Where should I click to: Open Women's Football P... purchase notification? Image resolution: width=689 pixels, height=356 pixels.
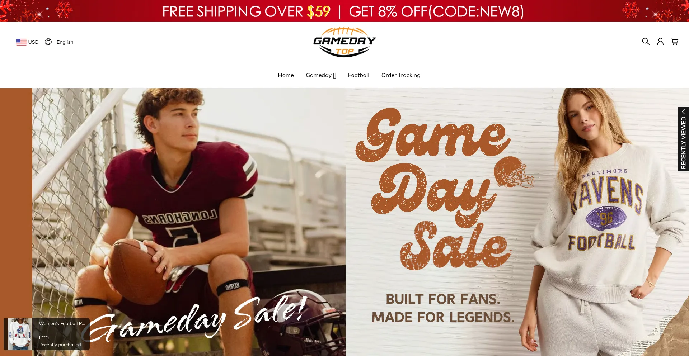pos(62,323)
